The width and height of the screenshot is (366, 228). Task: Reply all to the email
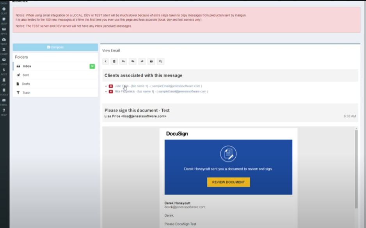[133, 61]
